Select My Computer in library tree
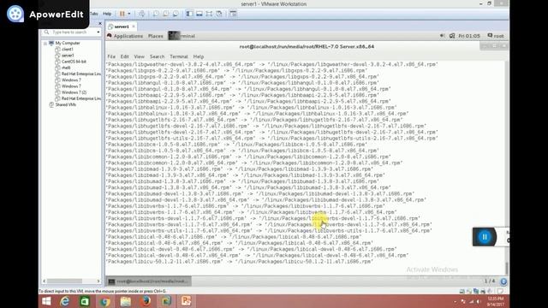 (68, 43)
